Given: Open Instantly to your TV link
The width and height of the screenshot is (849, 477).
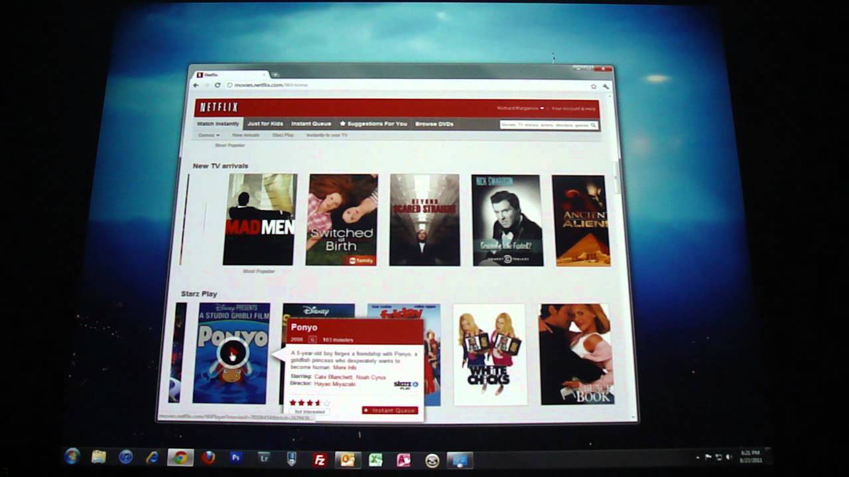Looking at the screenshot, I should click(x=326, y=135).
